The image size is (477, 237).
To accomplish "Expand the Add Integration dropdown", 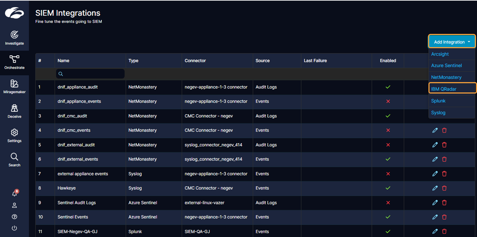I will point(452,42).
